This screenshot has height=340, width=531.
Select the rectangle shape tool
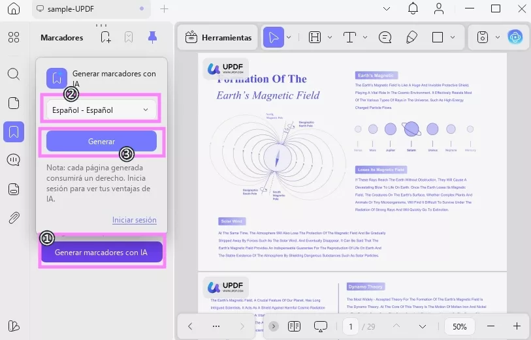coord(438,37)
